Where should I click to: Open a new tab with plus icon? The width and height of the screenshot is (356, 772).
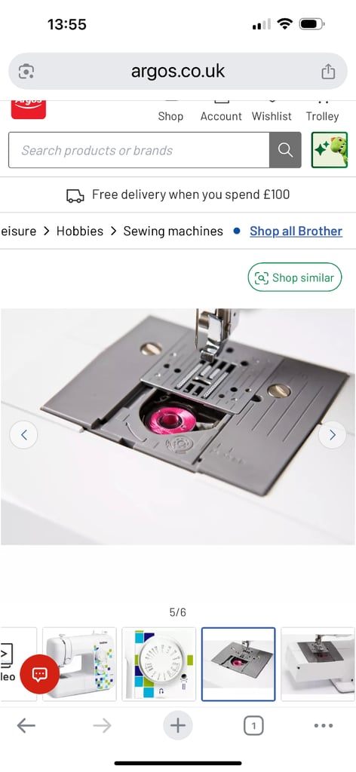(x=178, y=725)
